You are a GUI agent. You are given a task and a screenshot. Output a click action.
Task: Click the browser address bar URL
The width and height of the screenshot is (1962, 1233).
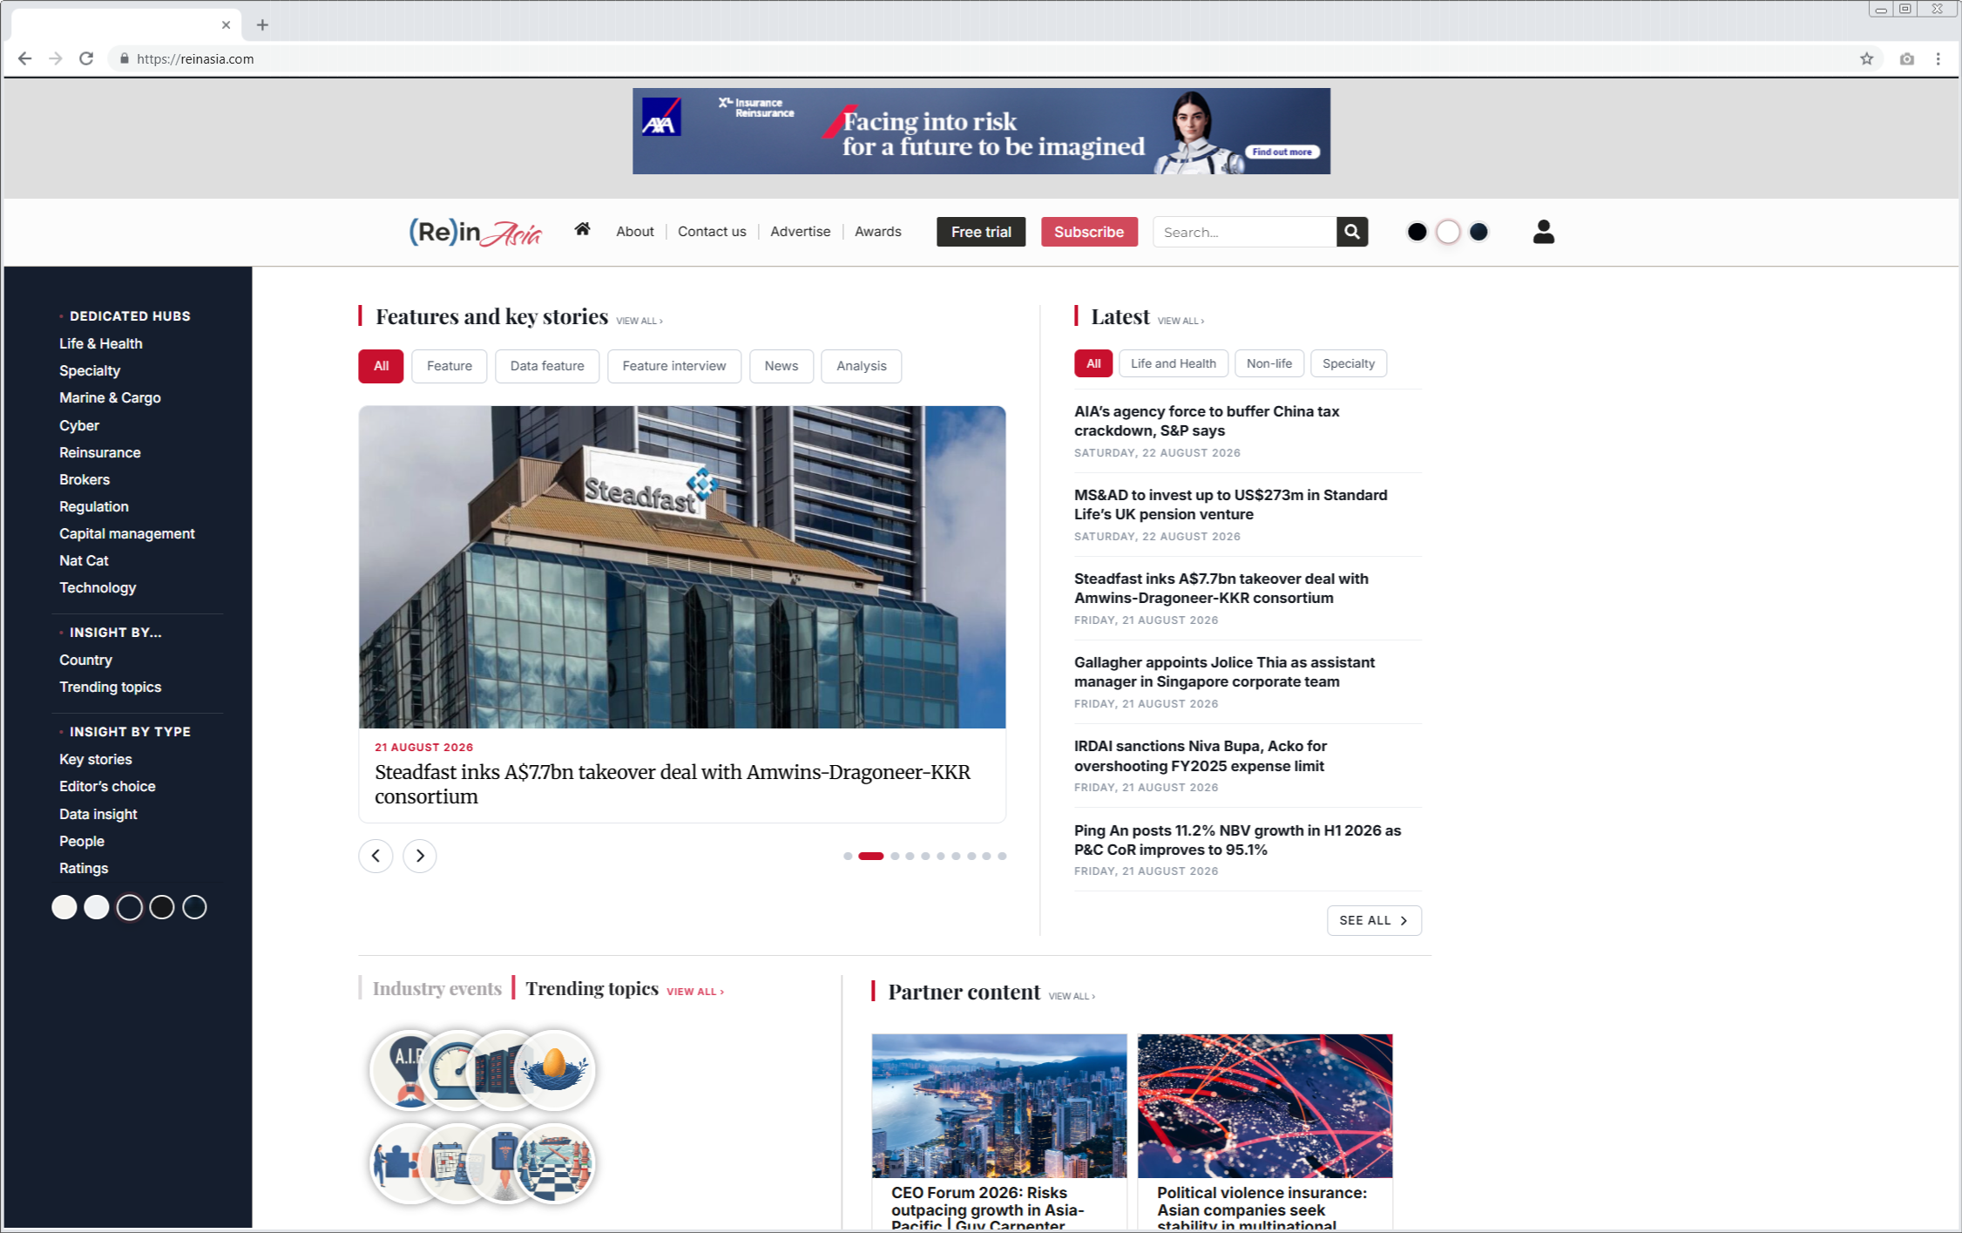[x=195, y=58]
